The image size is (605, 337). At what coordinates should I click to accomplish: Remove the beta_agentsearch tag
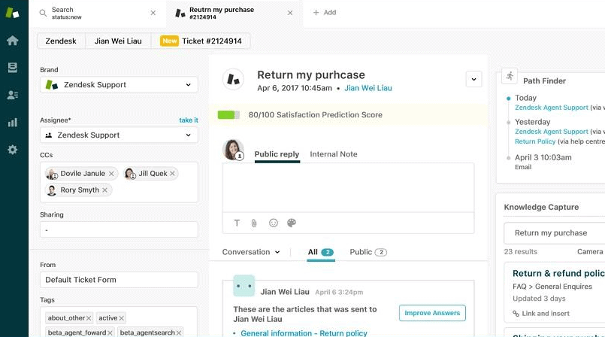[x=179, y=332]
